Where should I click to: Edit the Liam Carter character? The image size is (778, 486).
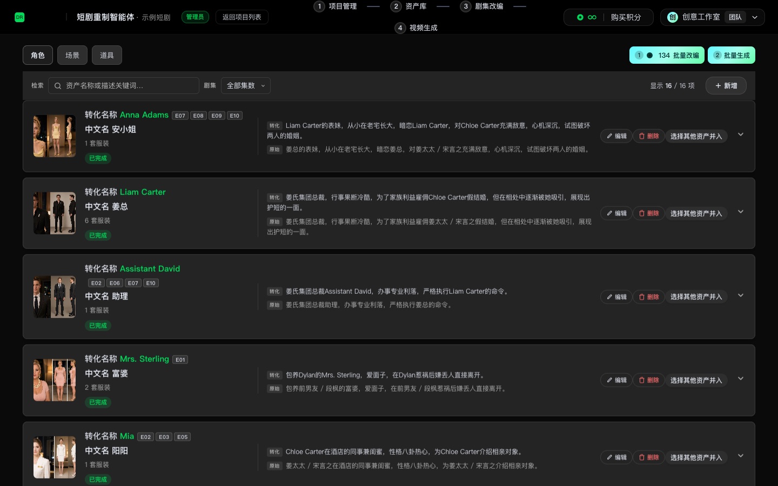coord(616,213)
